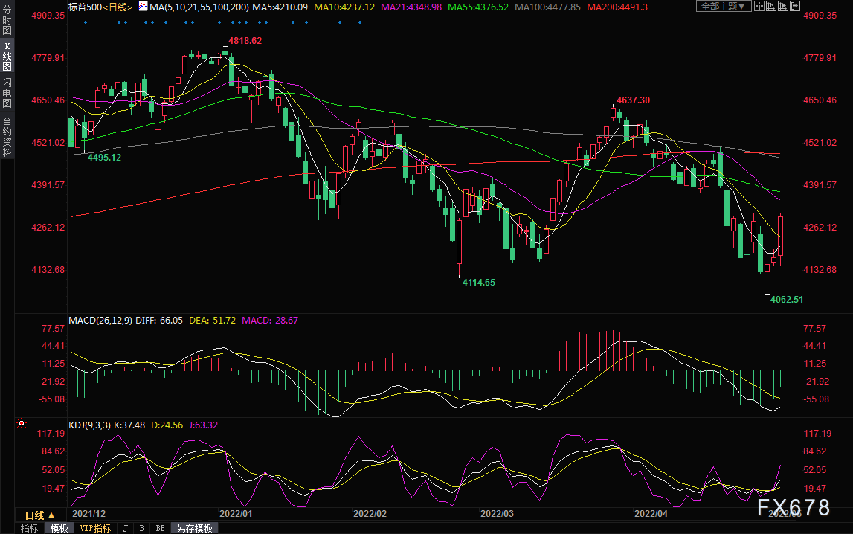Click the B indicator shortcut button
The width and height of the screenshot is (853, 534).
pyautogui.click(x=141, y=528)
